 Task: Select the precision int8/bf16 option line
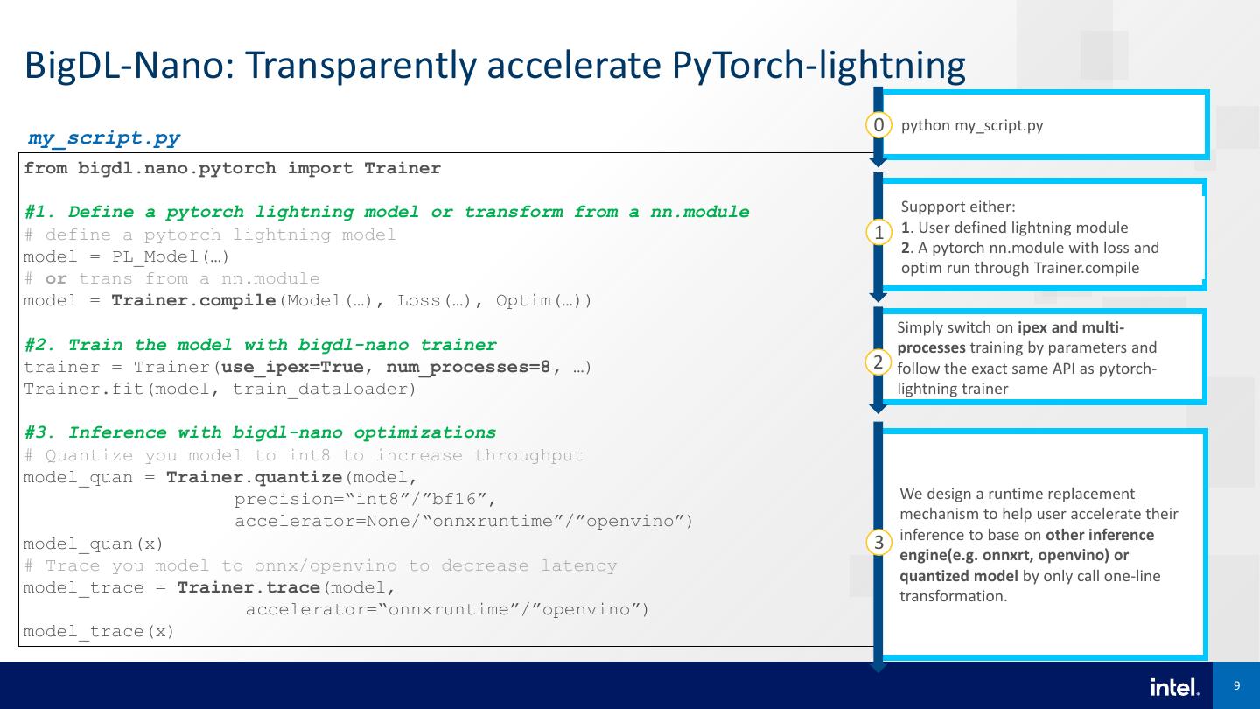tap(367, 499)
